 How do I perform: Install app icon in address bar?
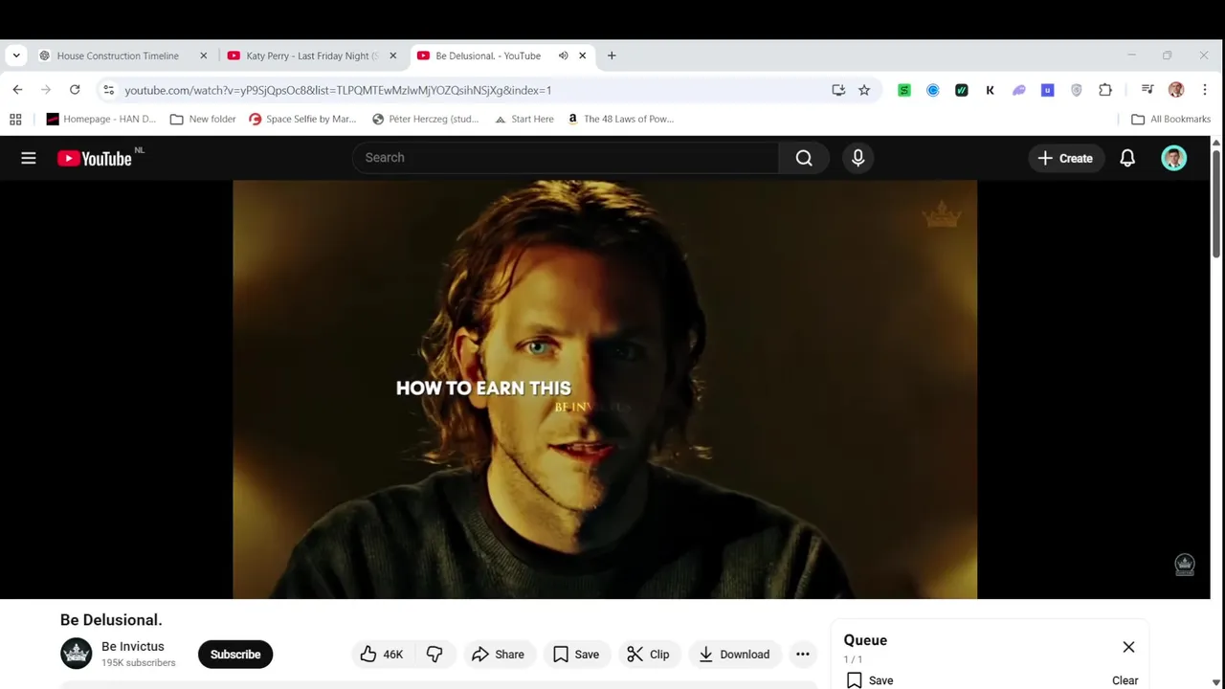click(838, 90)
